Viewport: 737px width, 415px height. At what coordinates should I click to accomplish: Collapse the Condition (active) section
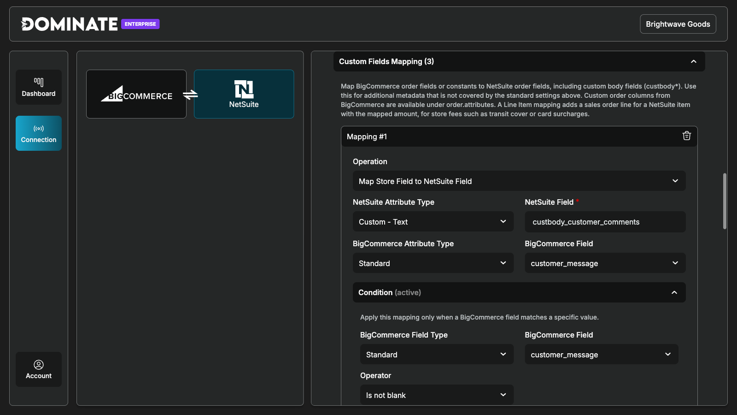pyautogui.click(x=519, y=292)
